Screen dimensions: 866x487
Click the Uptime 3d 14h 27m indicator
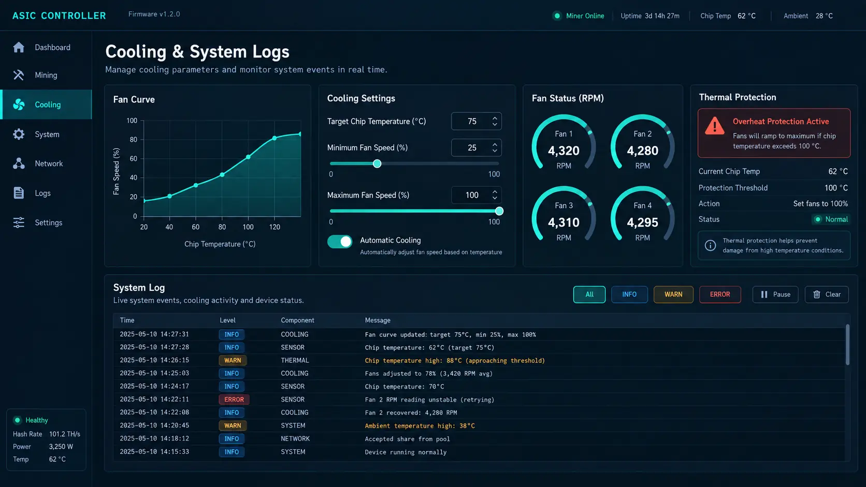650,16
